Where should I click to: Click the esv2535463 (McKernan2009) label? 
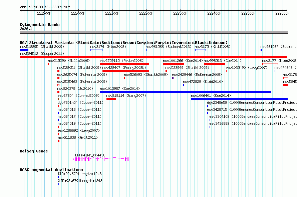[82, 82]
